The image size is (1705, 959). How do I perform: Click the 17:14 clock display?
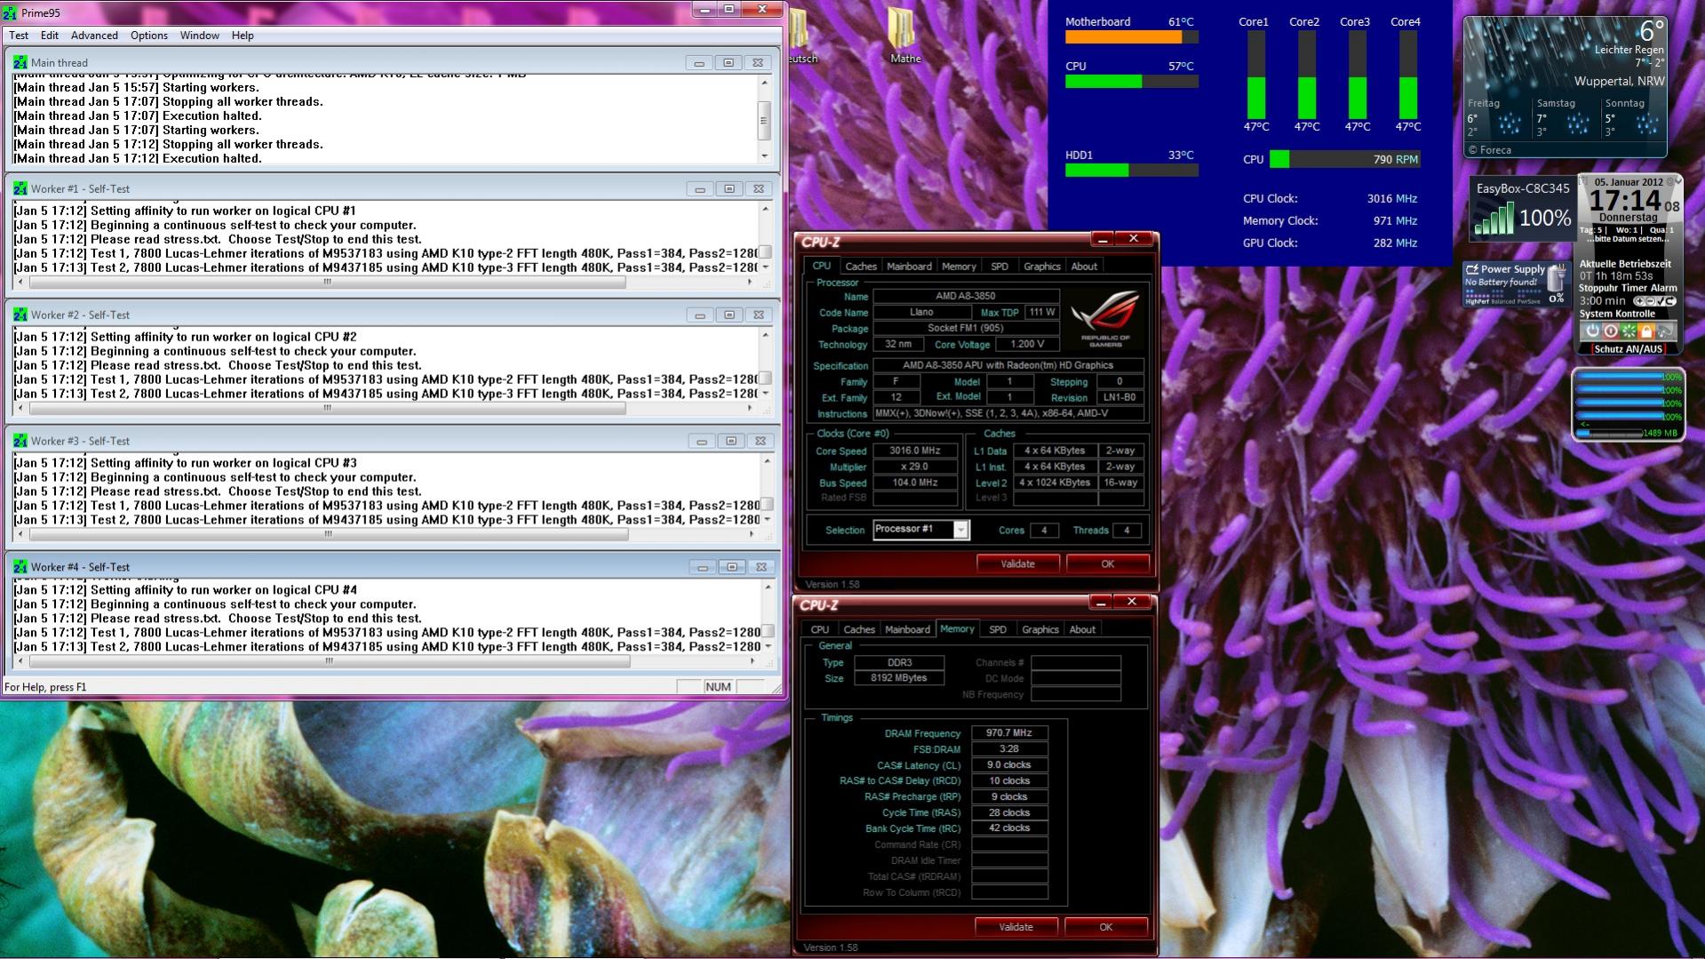point(1625,202)
